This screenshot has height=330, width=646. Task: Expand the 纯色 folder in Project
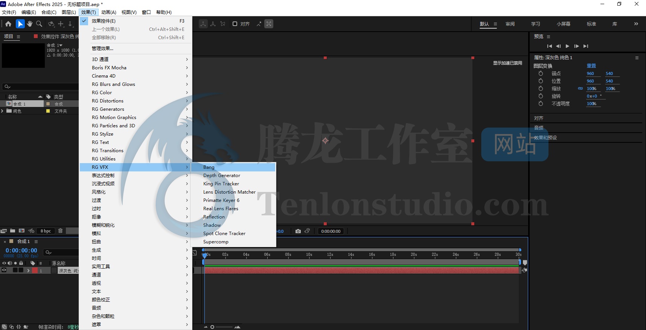(2, 111)
